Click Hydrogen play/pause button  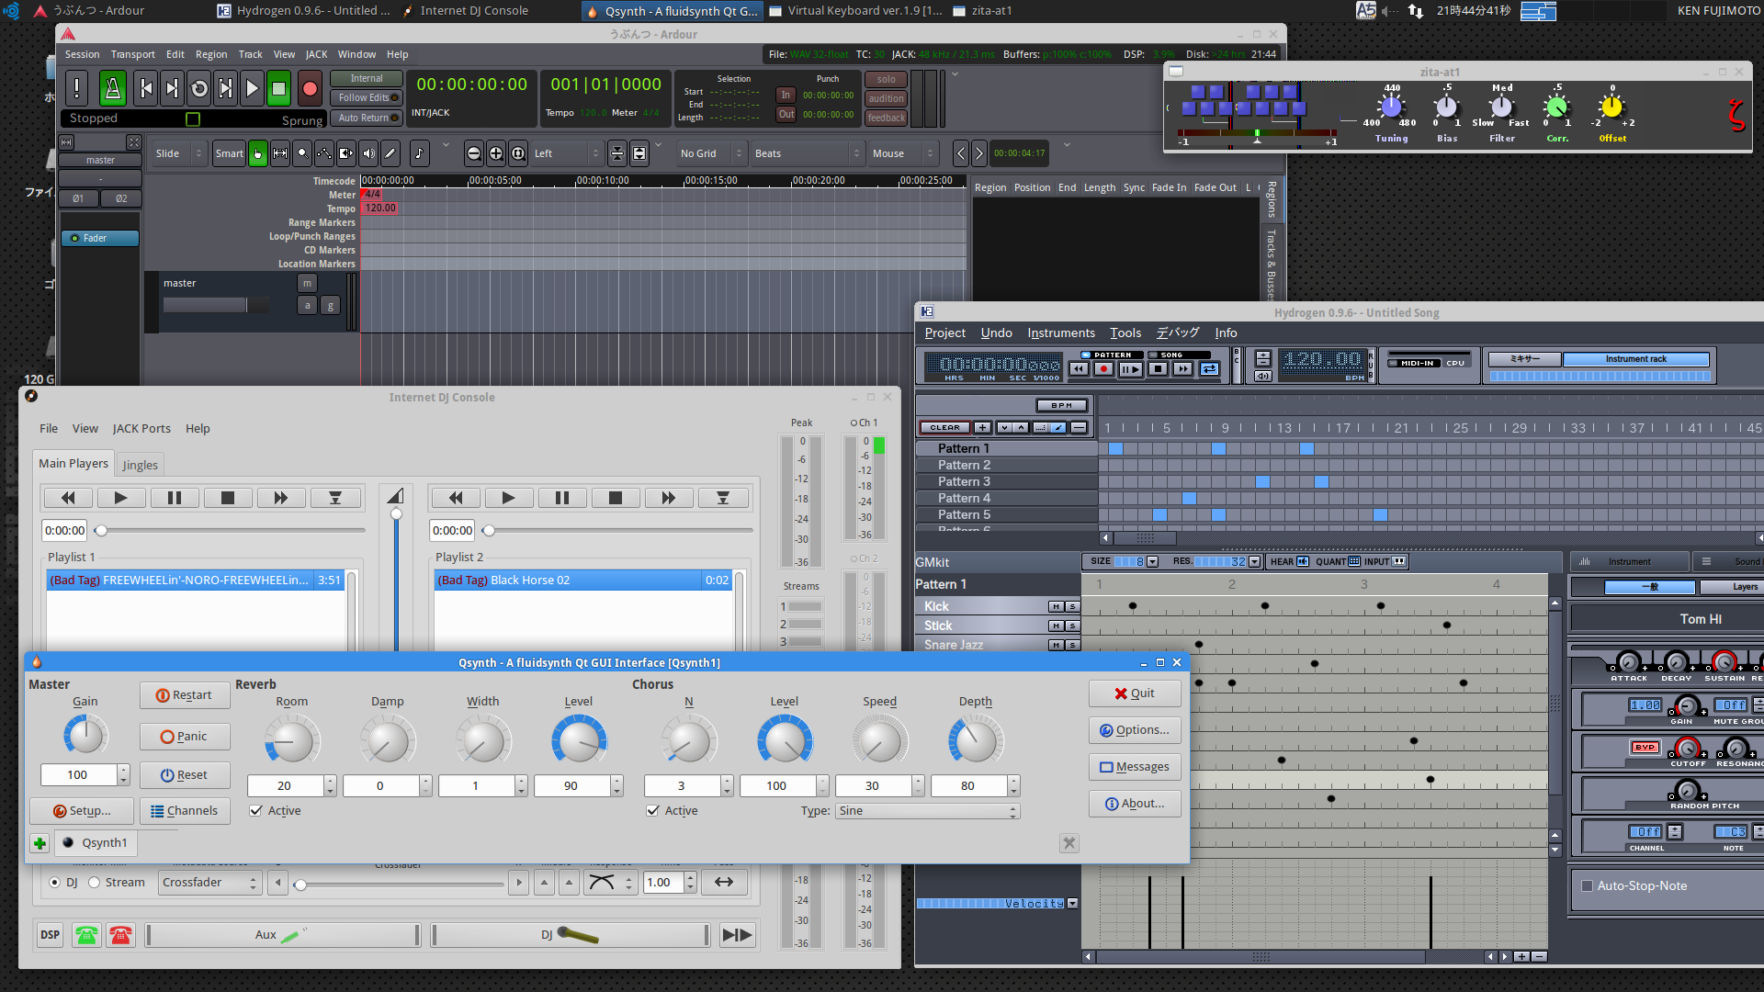click(1130, 369)
